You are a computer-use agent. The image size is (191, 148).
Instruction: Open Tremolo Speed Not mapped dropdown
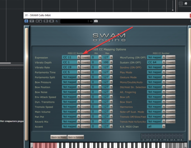pyautogui.click(x=71, y=107)
